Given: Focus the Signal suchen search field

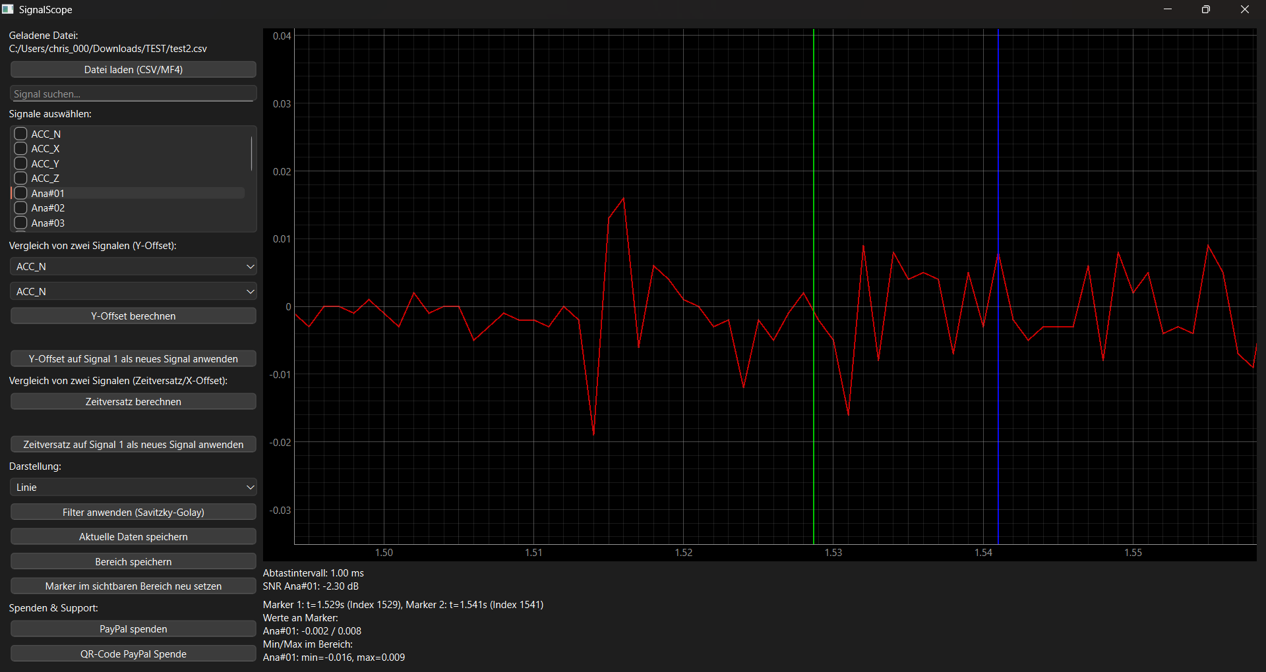Looking at the screenshot, I should 133,94.
